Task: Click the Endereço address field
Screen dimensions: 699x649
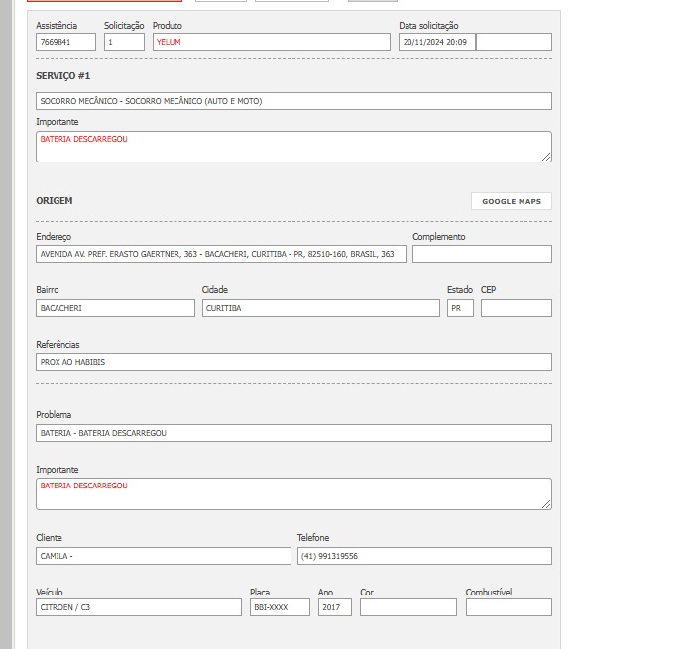Action: pyautogui.click(x=221, y=254)
